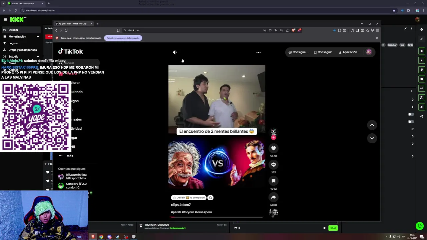Image resolution: width=427 pixels, height=240 pixels.
Task: Expand the topmost chevron row in the Kick right panel
Action: click(412, 100)
